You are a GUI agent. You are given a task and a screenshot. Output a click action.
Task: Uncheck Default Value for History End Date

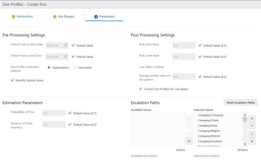73,57
